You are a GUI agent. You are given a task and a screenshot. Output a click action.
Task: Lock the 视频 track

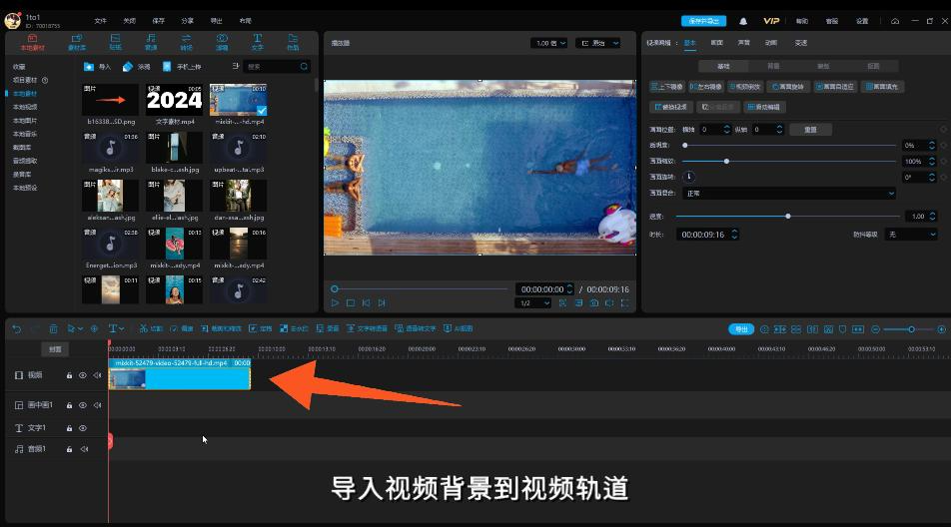(69, 375)
